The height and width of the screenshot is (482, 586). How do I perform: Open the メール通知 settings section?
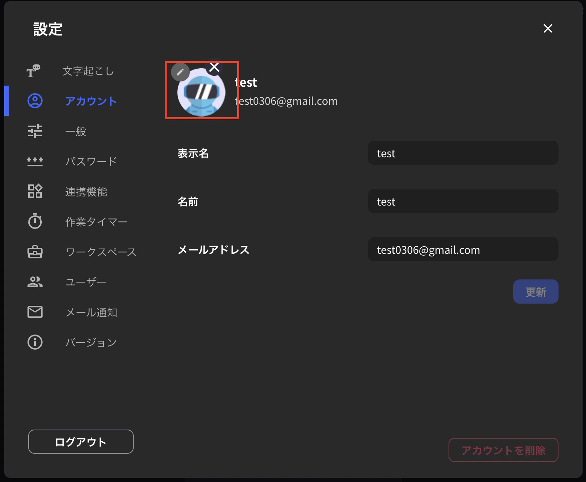pos(92,312)
